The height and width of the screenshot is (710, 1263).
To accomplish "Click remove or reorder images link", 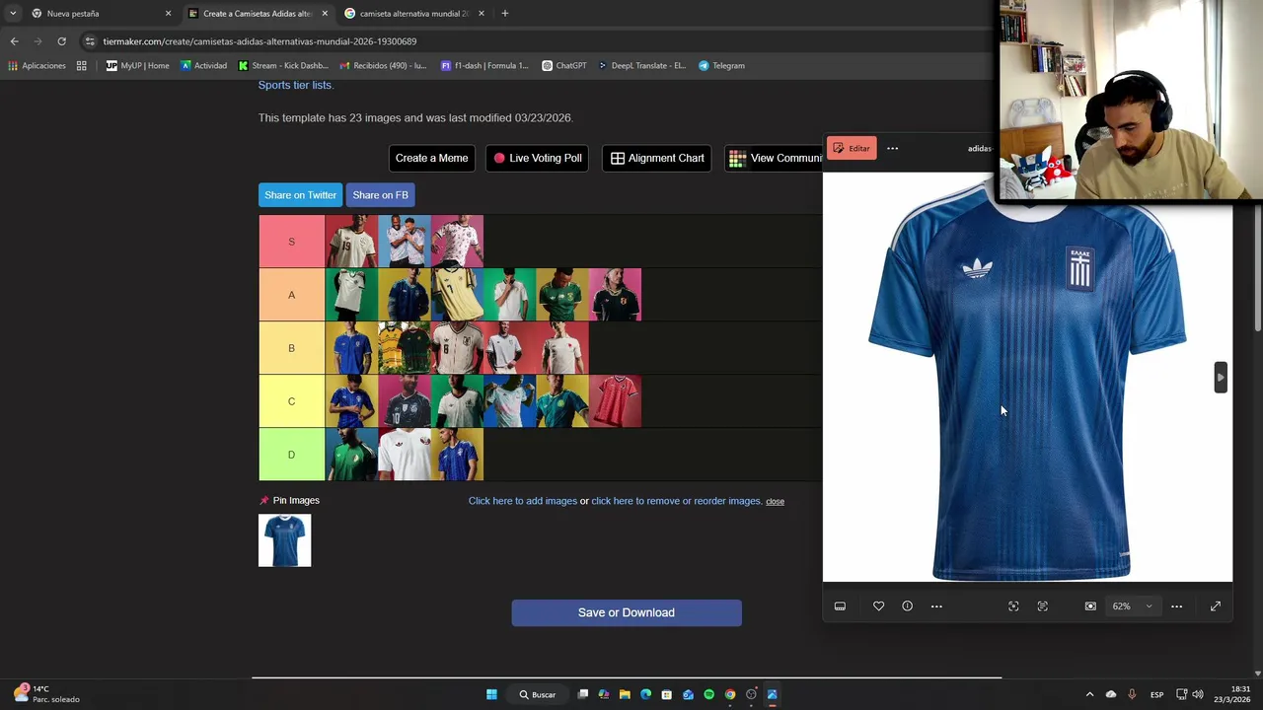I will click(676, 501).
